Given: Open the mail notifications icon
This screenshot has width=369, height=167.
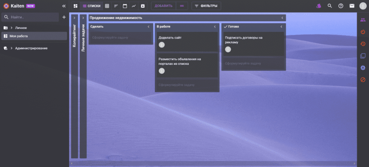Looking at the screenshot, I should 352,6.
